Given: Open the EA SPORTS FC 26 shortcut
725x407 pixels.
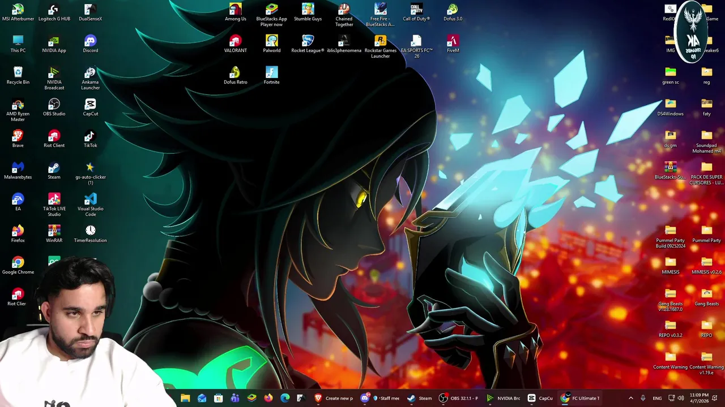Looking at the screenshot, I should pos(417,47).
